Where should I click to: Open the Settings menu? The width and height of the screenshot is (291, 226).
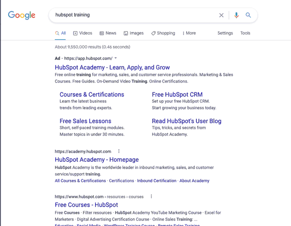[x=225, y=33]
